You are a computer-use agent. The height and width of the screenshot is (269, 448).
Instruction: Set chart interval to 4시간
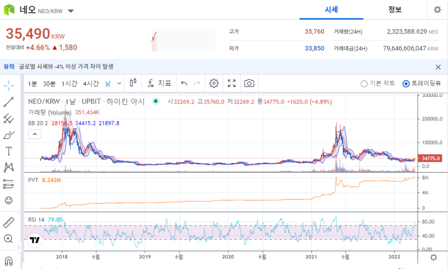tap(91, 84)
